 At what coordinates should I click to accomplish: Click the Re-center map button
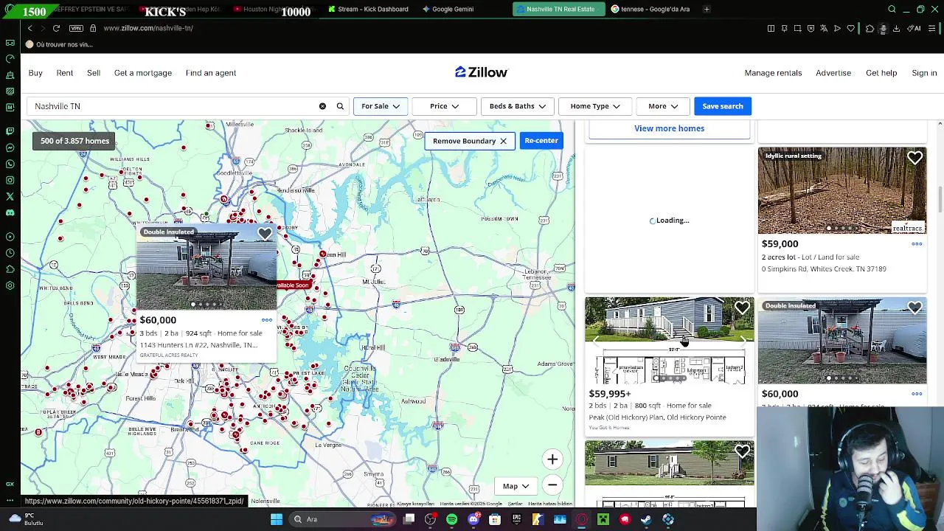coord(541,141)
